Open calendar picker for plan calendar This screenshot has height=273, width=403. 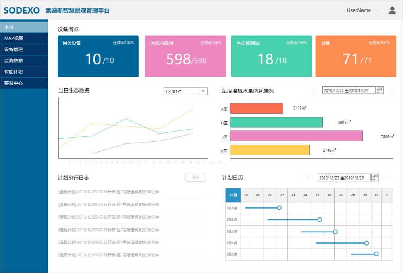(x=375, y=178)
